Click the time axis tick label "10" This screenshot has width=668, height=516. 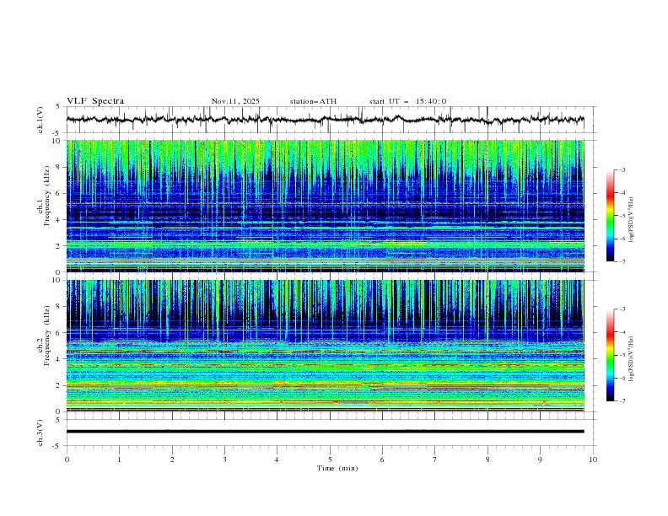[593, 460]
